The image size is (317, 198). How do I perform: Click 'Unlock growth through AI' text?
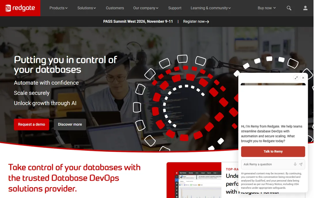(x=45, y=103)
